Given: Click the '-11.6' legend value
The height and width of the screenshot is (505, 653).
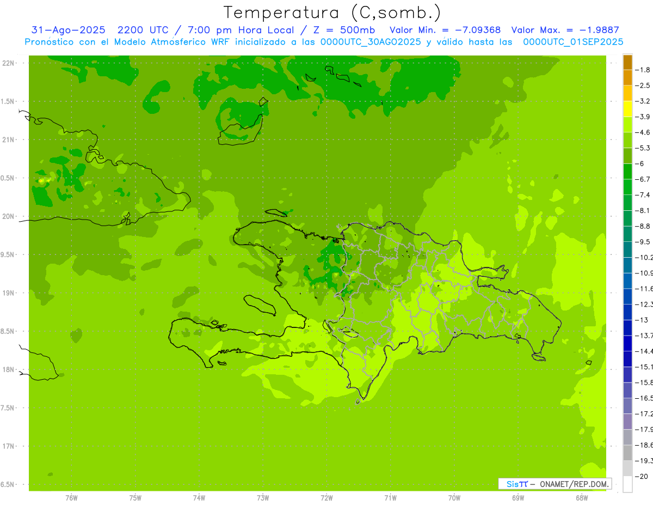Looking at the screenshot, I should point(644,288).
